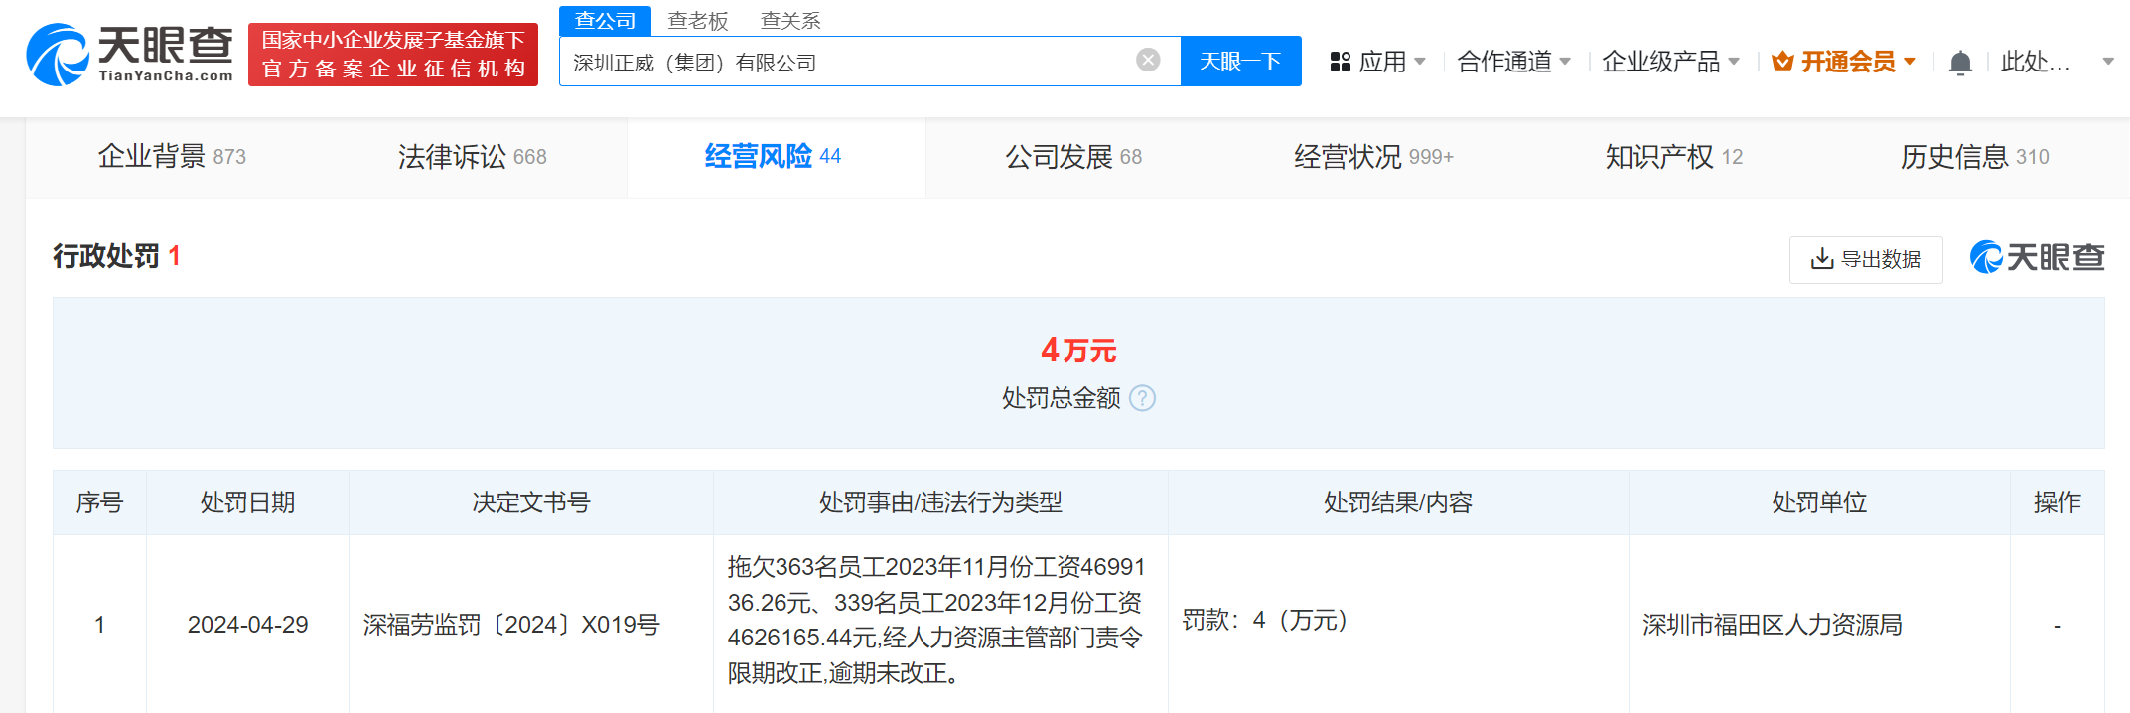
Task: Click the 4万元 total penalty amount
Action: click(x=1078, y=351)
